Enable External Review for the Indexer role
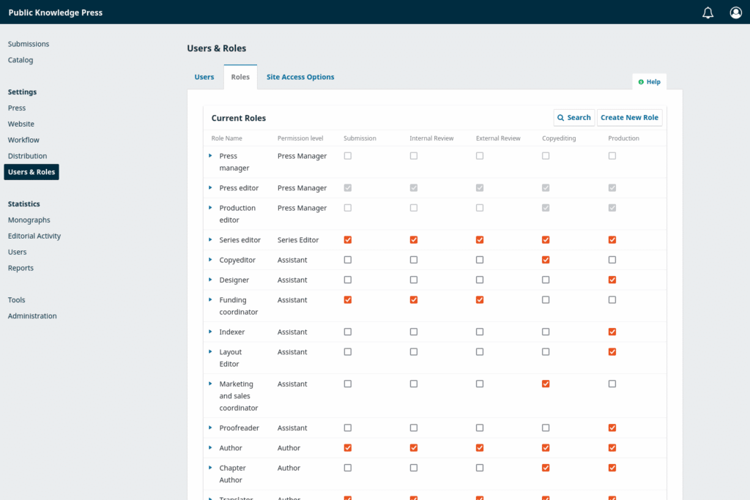Image resolution: width=750 pixels, height=500 pixels. tap(480, 332)
